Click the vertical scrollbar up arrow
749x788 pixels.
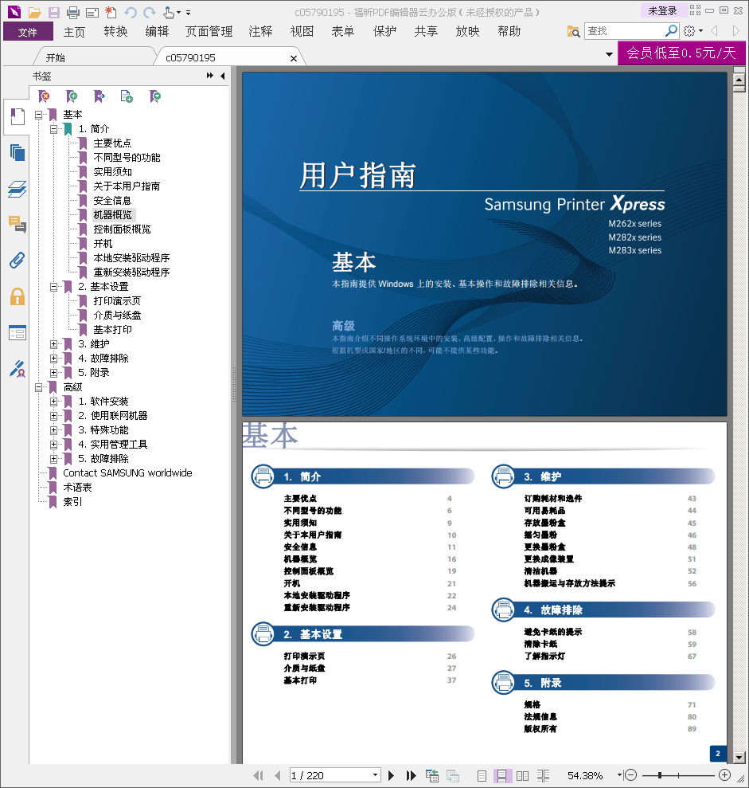click(x=739, y=79)
